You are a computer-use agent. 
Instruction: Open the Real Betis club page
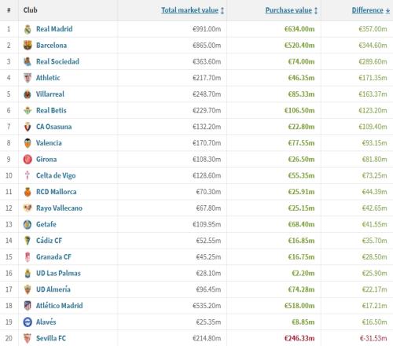point(51,110)
